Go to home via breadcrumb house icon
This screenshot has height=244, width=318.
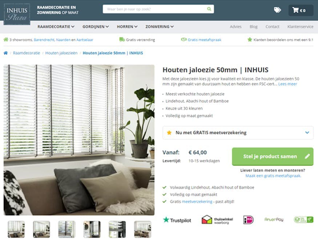[x=6, y=53]
